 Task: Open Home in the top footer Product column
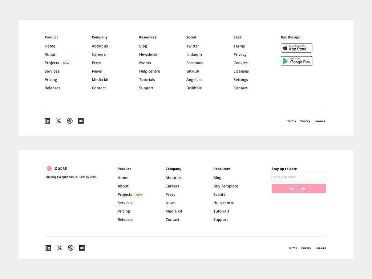click(x=50, y=46)
